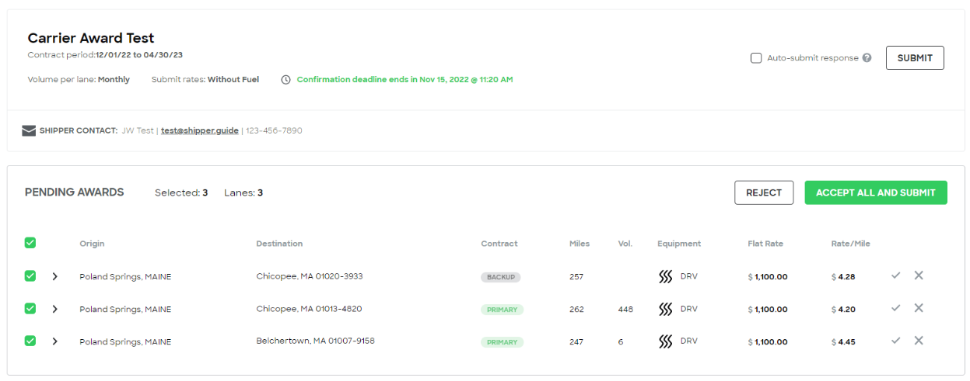Image resolution: width=970 pixels, height=381 pixels.
Task: Click the Submit button at top
Action: [x=915, y=58]
